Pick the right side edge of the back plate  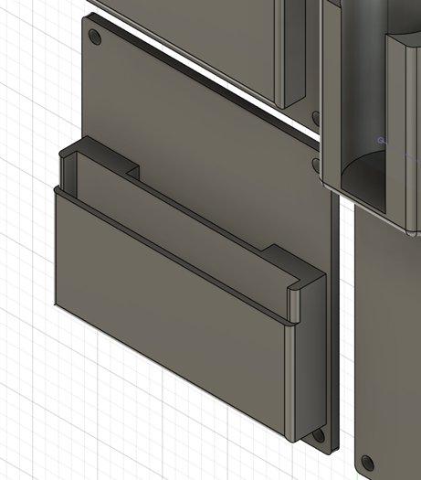click(335, 322)
